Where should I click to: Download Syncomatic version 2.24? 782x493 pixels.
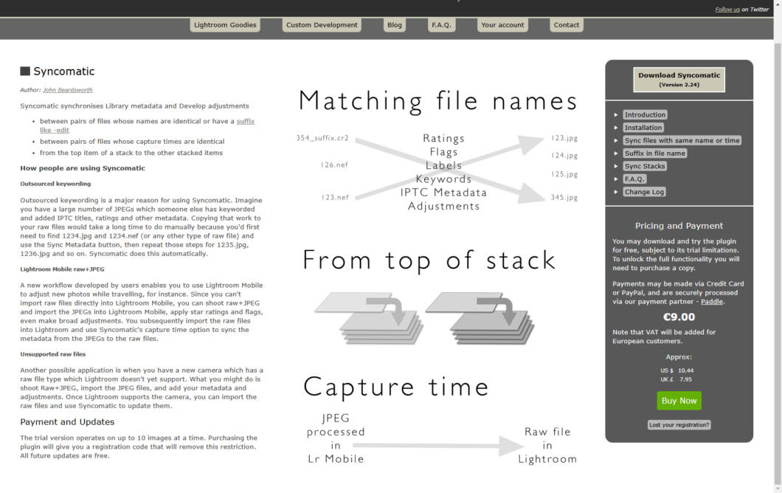point(679,79)
